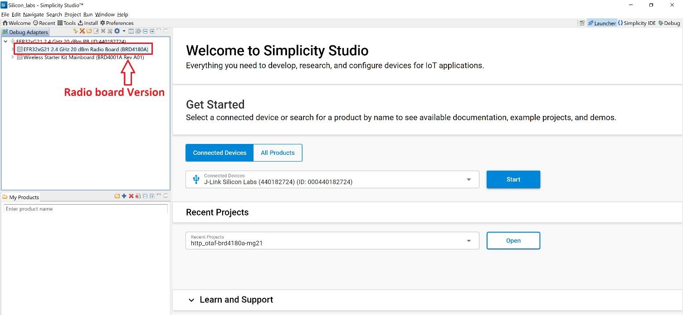Click the Open button for recent project

(513, 241)
